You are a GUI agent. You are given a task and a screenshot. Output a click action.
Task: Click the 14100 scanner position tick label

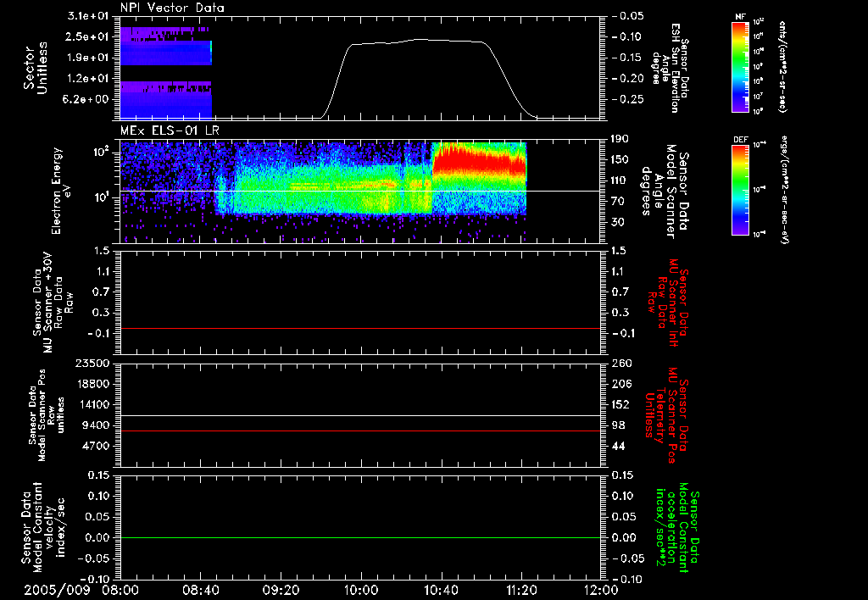93,404
